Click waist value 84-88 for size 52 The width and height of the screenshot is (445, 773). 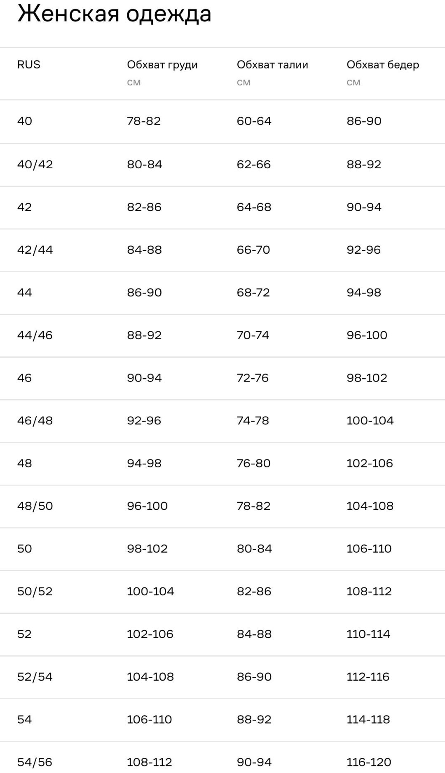[x=254, y=634]
